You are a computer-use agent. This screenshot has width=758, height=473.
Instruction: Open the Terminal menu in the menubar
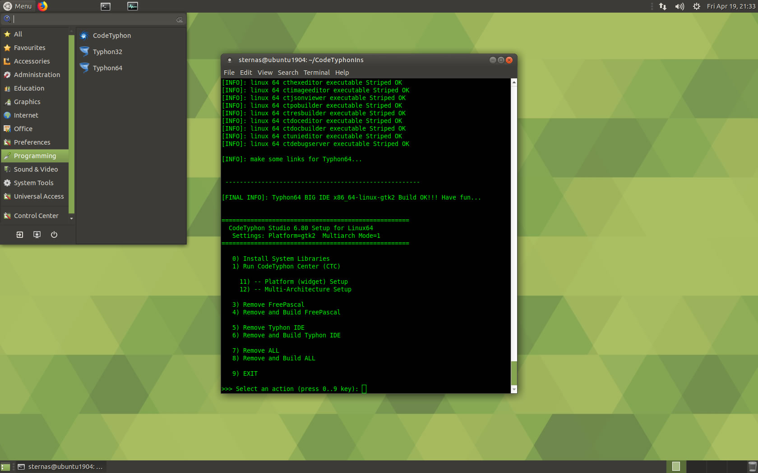316,73
